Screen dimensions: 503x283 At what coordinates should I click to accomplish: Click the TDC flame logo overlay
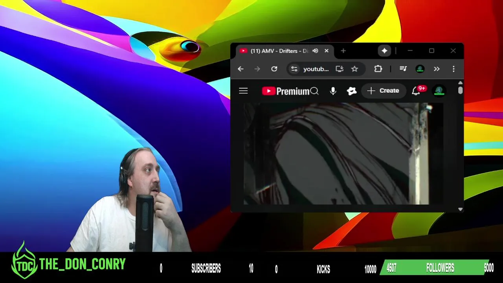point(24,260)
